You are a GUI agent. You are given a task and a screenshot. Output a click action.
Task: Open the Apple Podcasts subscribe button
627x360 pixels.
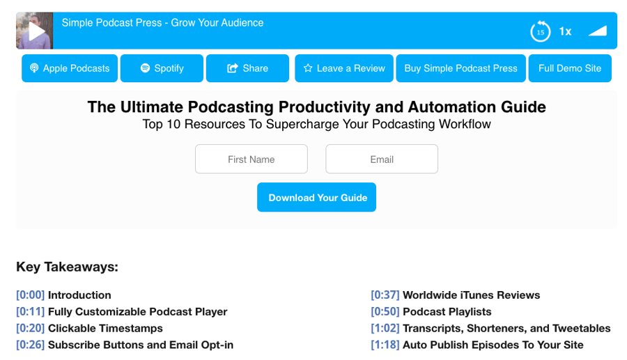[70, 68]
